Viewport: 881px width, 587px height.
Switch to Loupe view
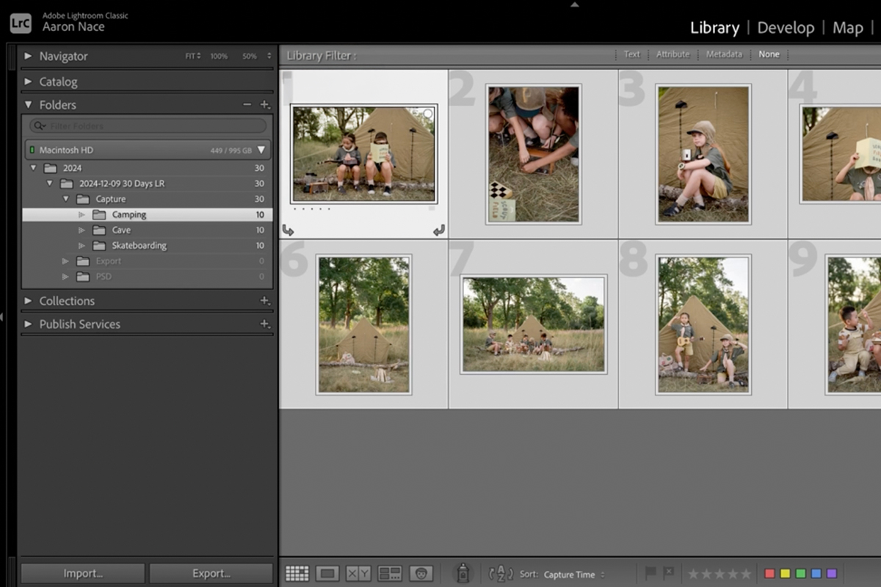(327, 574)
